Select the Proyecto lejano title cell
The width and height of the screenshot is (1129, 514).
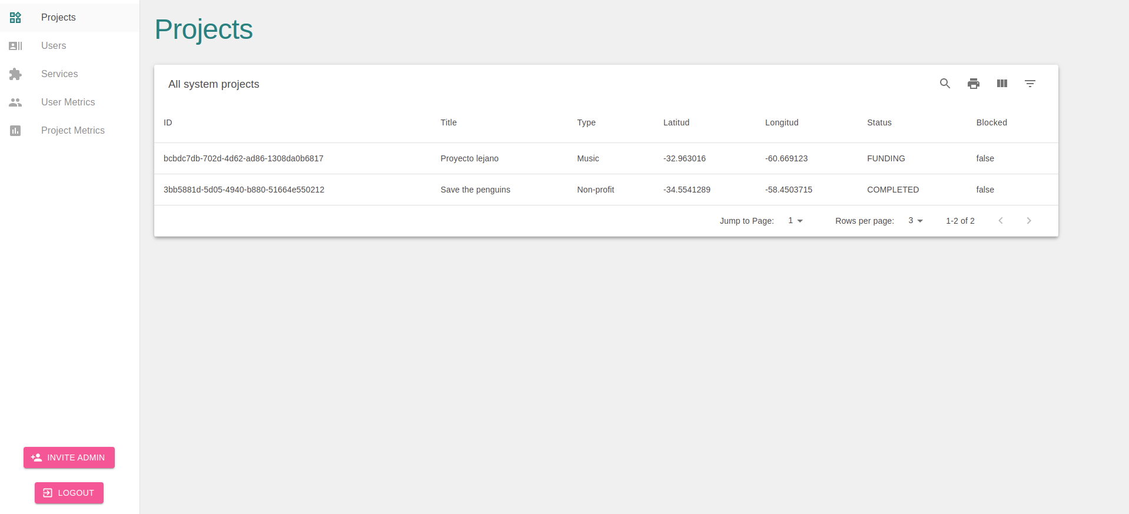(x=470, y=158)
